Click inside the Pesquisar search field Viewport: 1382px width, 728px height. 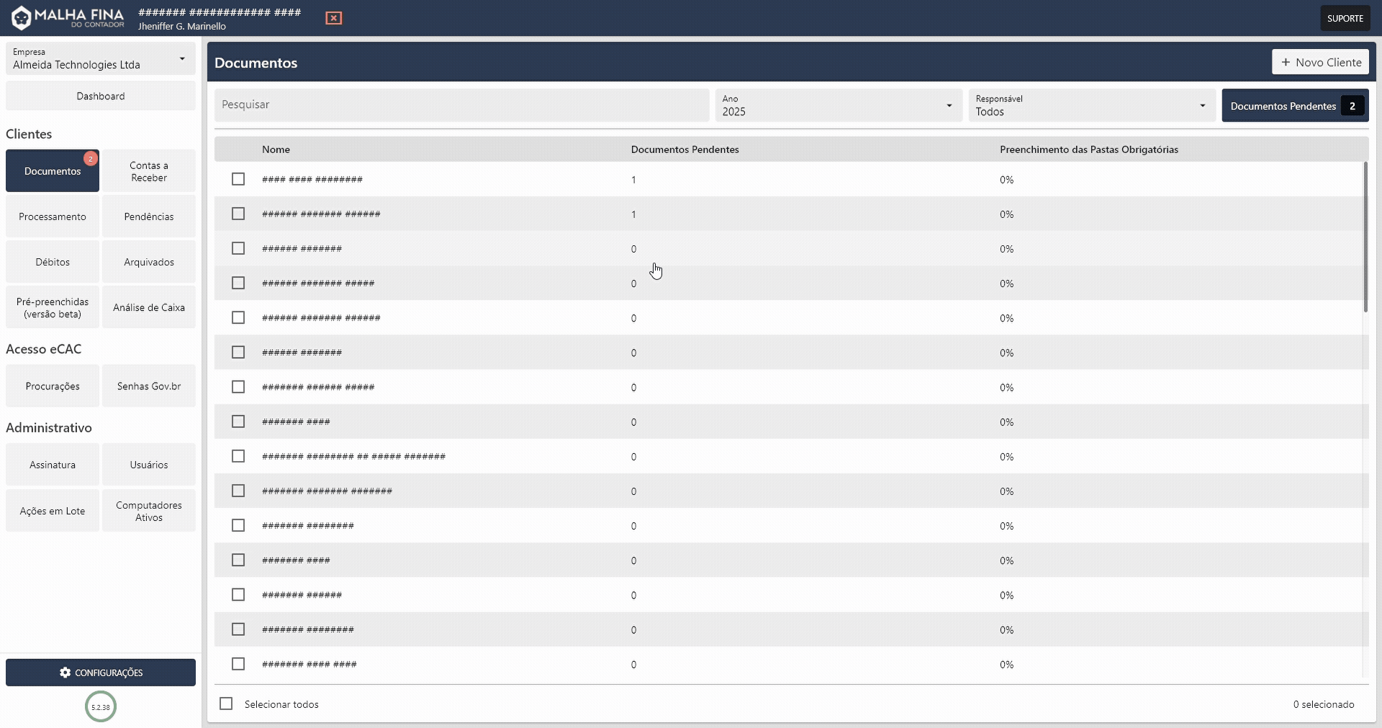click(461, 105)
